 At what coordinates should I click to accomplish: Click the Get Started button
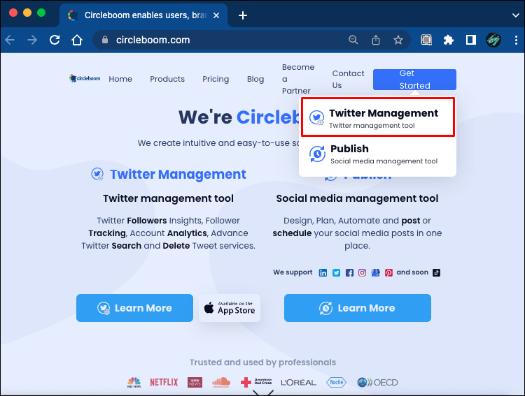coord(414,80)
